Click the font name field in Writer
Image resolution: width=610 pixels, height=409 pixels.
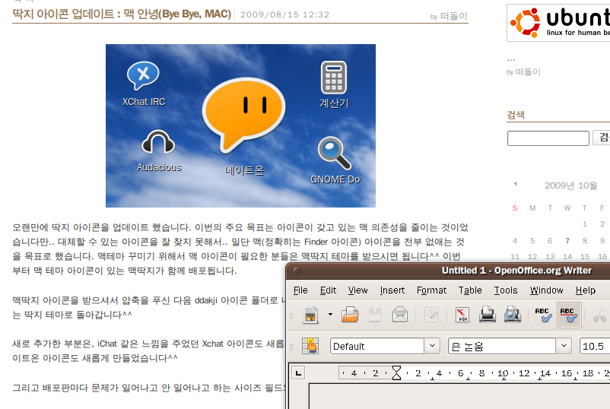pyautogui.click(x=502, y=346)
